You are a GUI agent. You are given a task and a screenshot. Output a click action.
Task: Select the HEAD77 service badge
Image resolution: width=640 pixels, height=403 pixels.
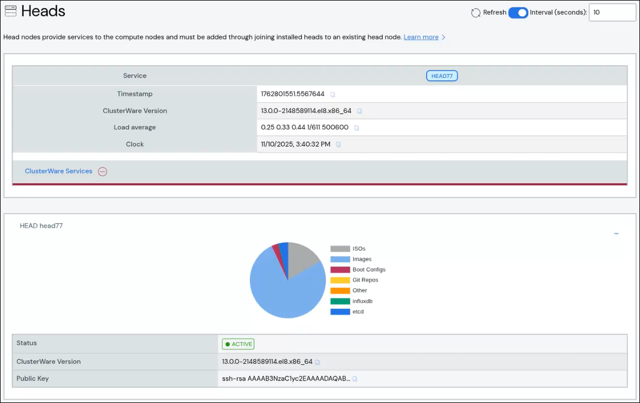point(441,76)
